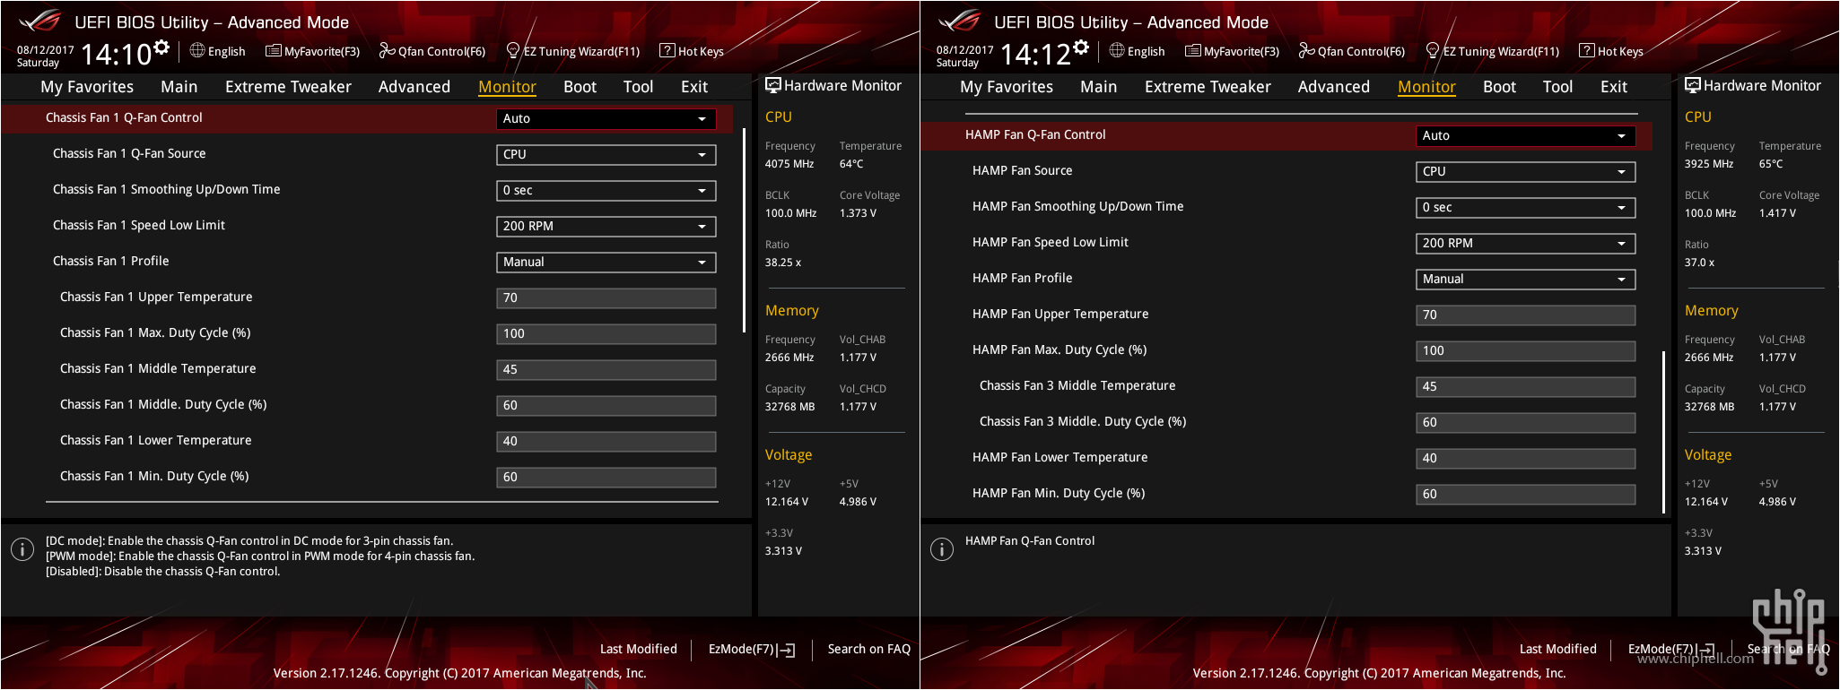
Task: Open Extreme Tweaker tab in left window
Action: tap(288, 87)
